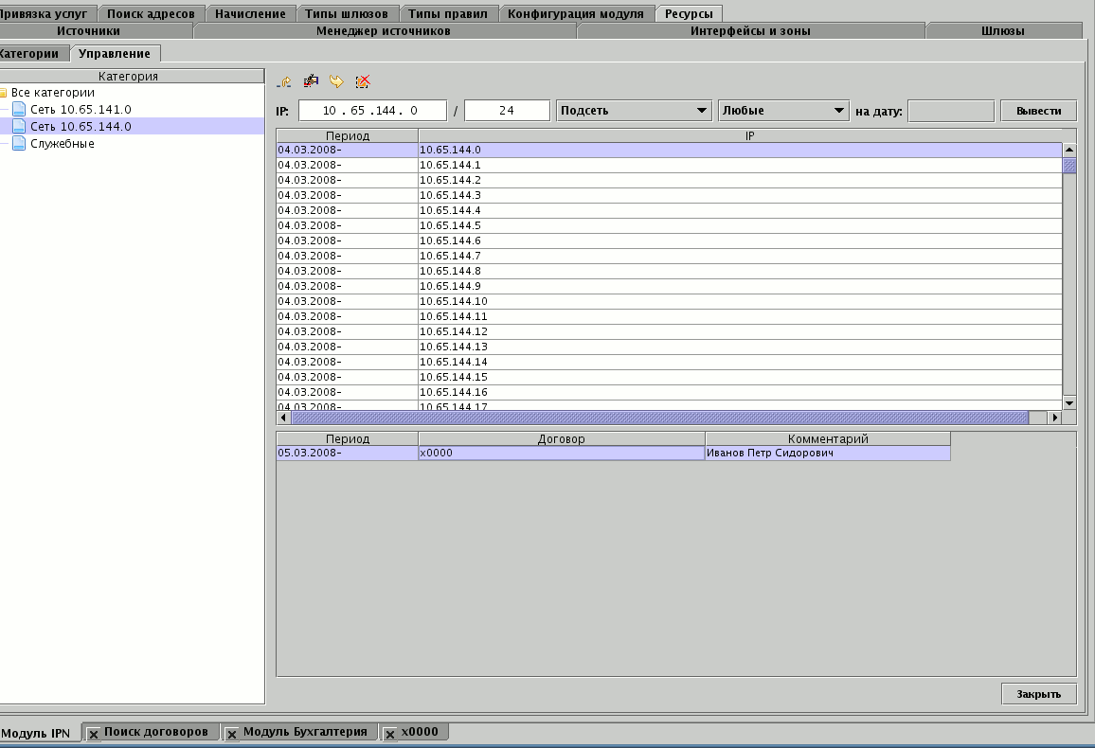Click the Закрыть button

tap(1038, 694)
